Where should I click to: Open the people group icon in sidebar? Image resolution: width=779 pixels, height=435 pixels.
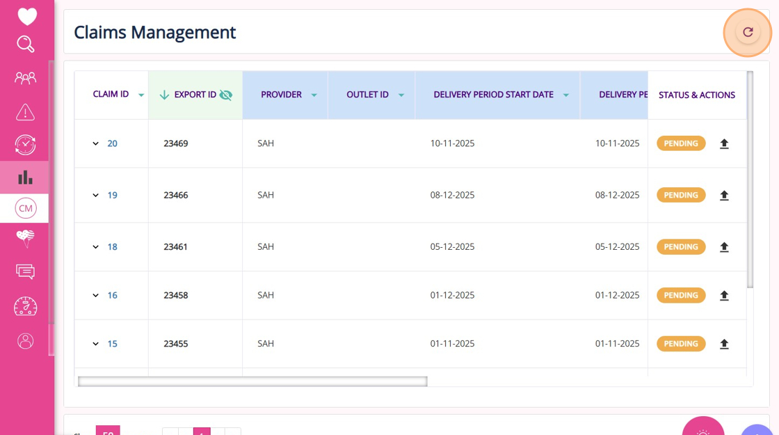pos(26,78)
